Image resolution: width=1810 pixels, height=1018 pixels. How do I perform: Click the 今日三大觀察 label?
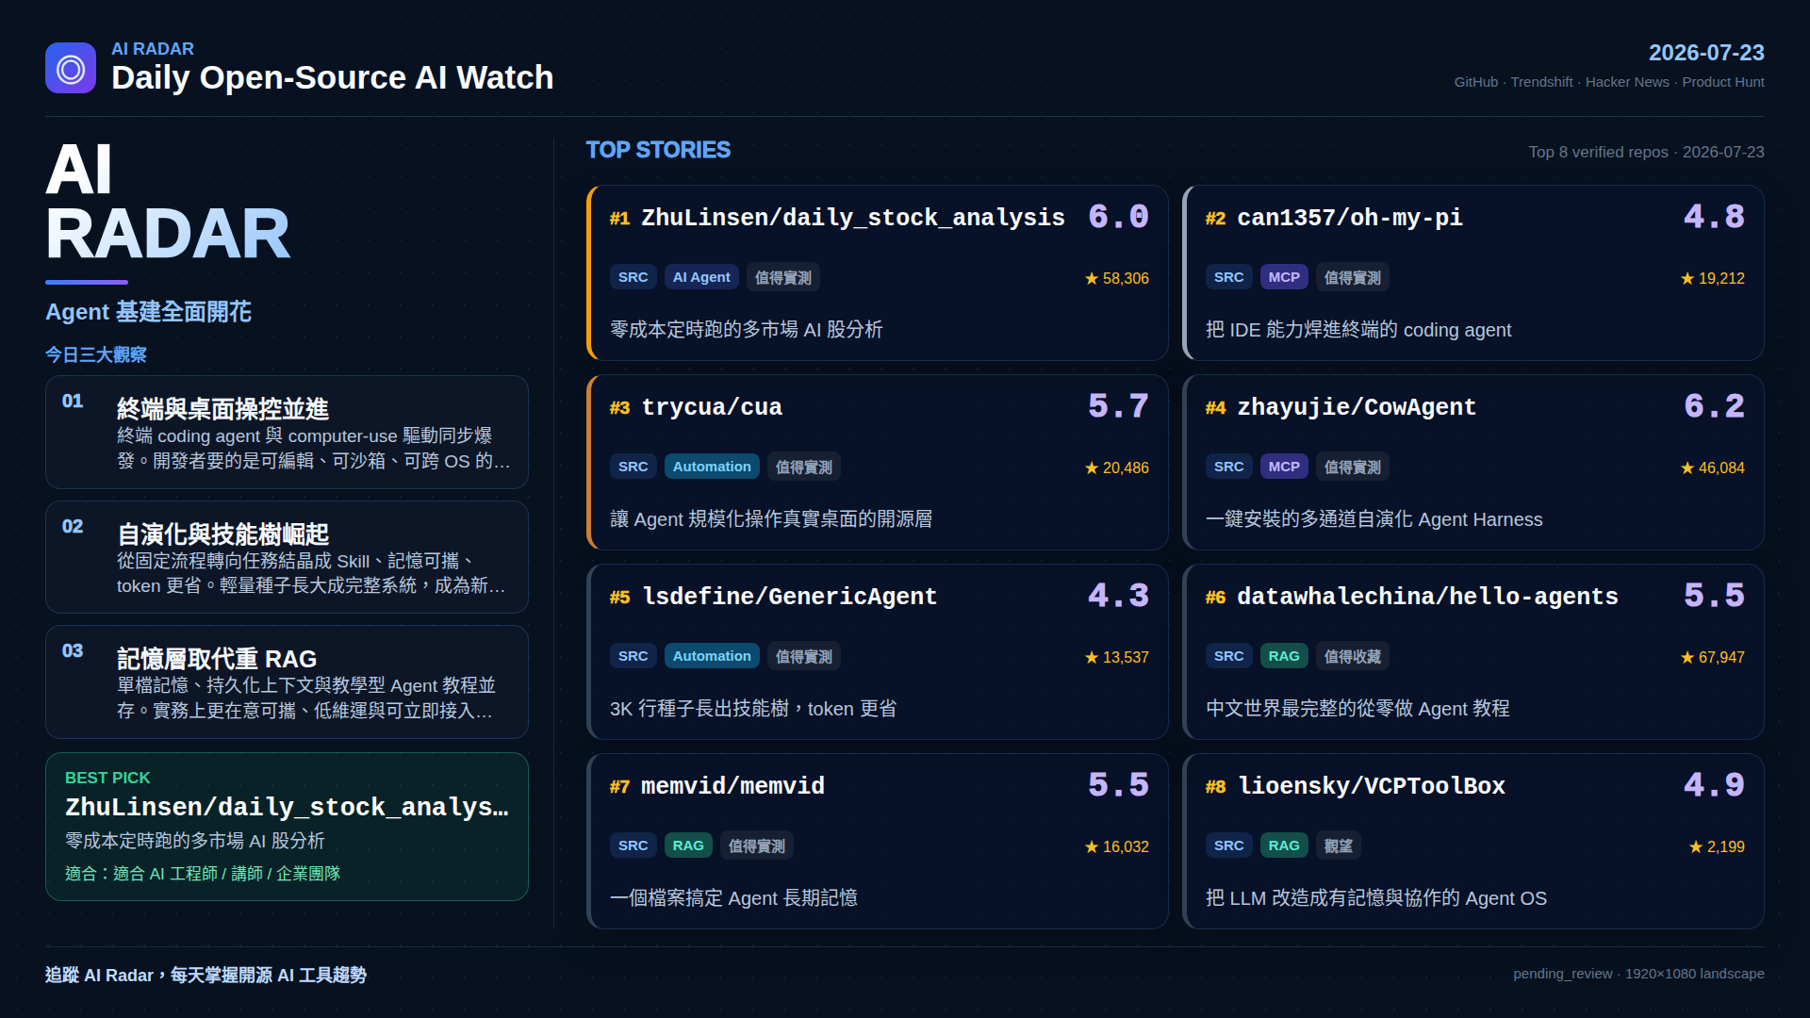click(96, 354)
